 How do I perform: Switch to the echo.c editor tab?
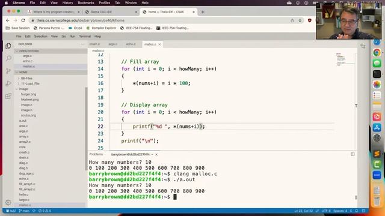(131, 44)
